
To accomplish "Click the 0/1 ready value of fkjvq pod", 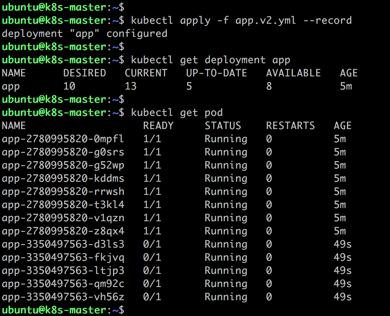I will 152,258.
